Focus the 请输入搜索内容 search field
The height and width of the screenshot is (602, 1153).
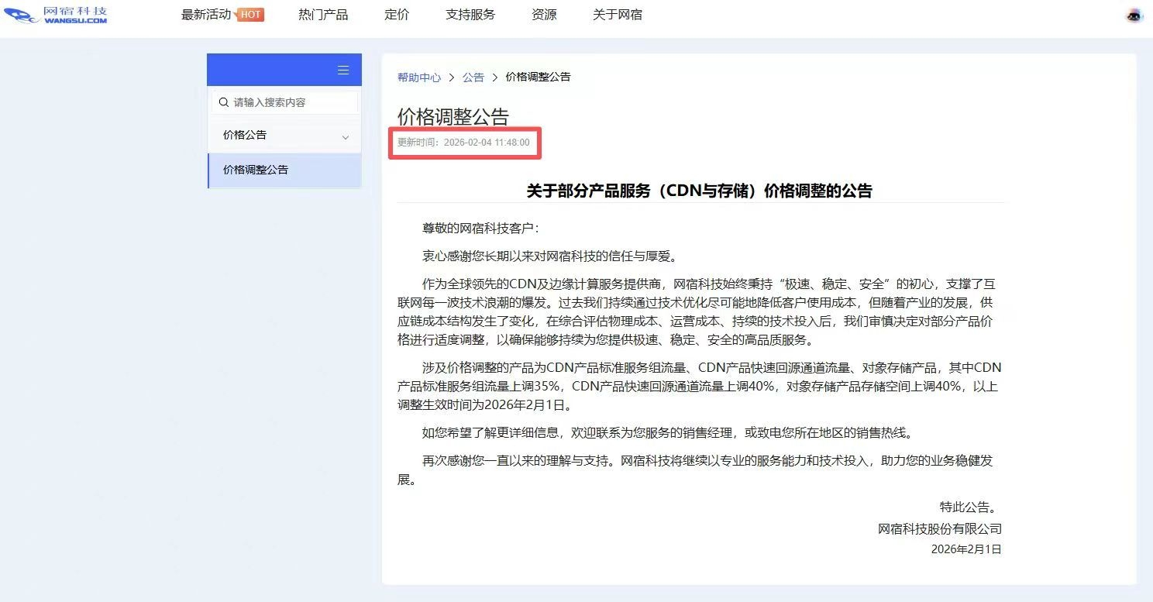[x=285, y=102]
